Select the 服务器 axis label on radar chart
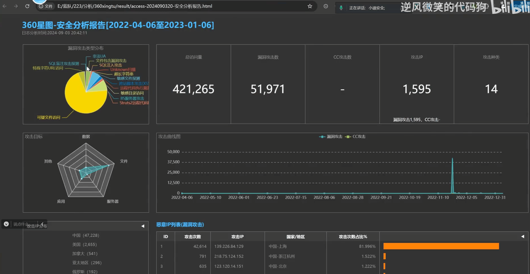Image resolution: width=530 pixels, height=274 pixels. [113, 201]
